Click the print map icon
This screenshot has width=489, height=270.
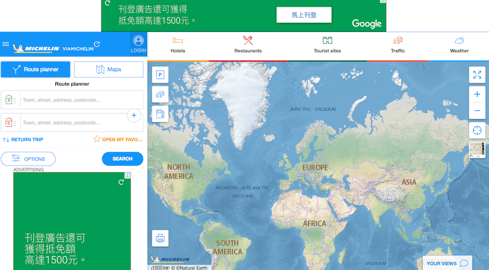pos(160,238)
